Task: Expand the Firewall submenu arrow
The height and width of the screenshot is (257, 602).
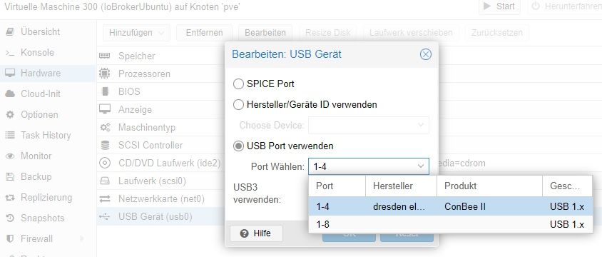Action: tap(82, 239)
